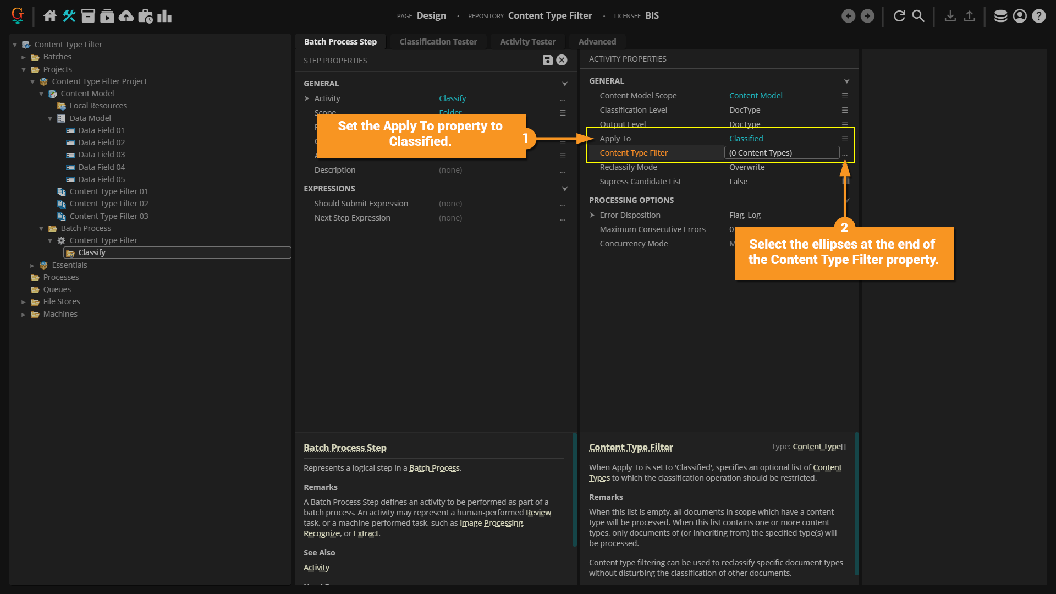Expand the Activity property row
The width and height of the screenshot is (1056, 594).
pyautogui.click(x=307, y=98)
